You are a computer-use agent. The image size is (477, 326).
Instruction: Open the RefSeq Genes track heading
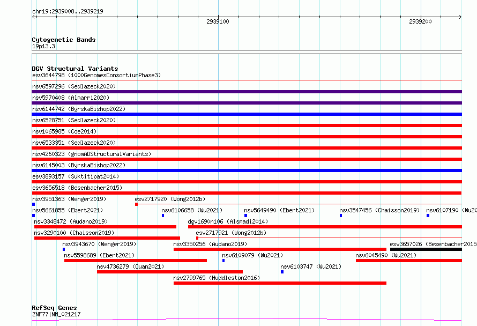[x=54, y=308]
